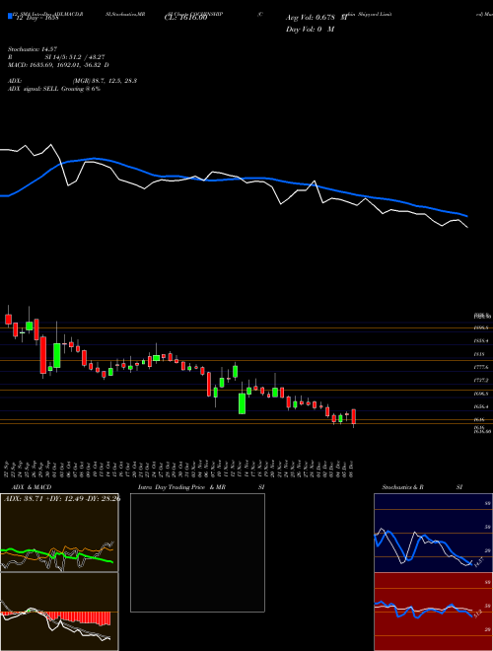
Task: Click the '(MGR) 38.7, 12.5, 28.3' ADX values
Action: click(105, 81)
